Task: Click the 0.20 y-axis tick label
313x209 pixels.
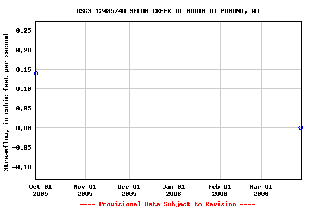Action: point(23,50)
